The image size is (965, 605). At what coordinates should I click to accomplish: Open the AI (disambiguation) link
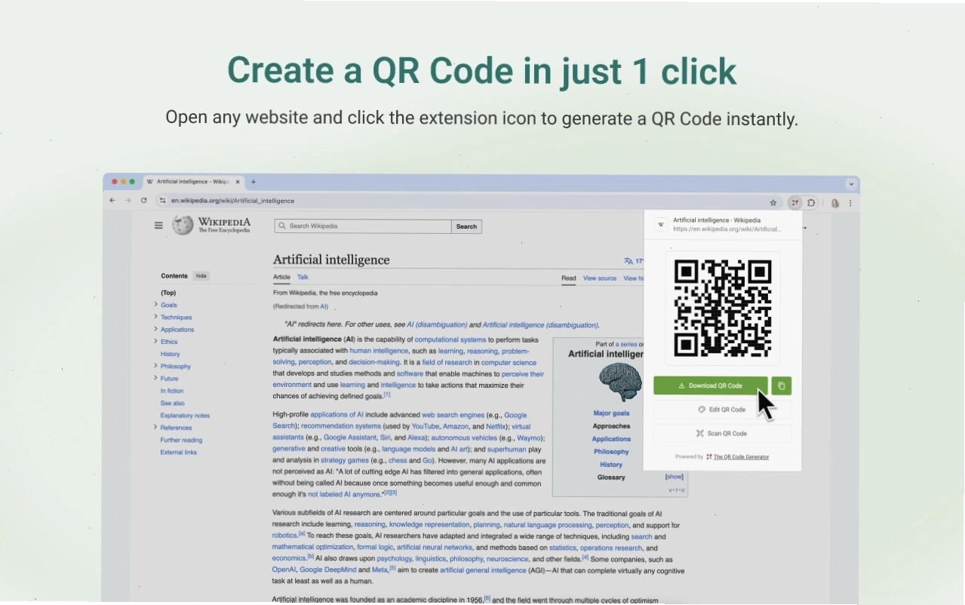437,325
